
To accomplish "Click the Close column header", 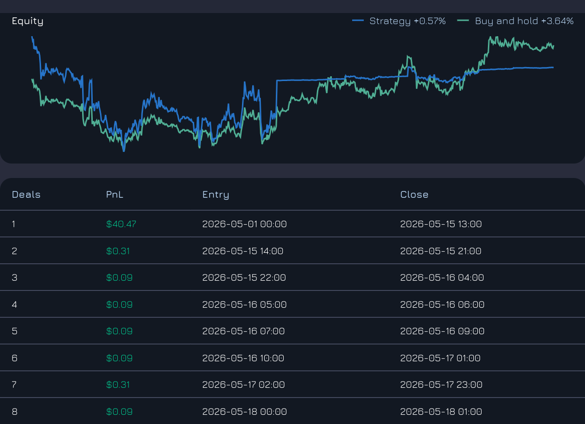I will click(x=414, y=194).
